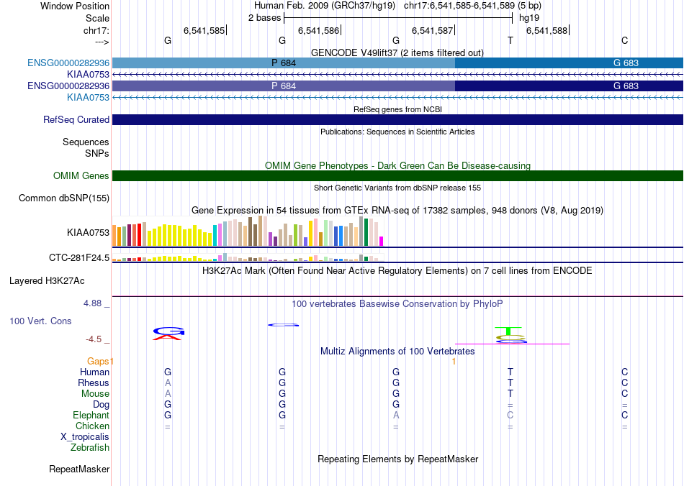Screen dimensions: 684x486
Task: Open the GTEx 'Gene Expression in 54 tissues' title
Action: [397, 211]
